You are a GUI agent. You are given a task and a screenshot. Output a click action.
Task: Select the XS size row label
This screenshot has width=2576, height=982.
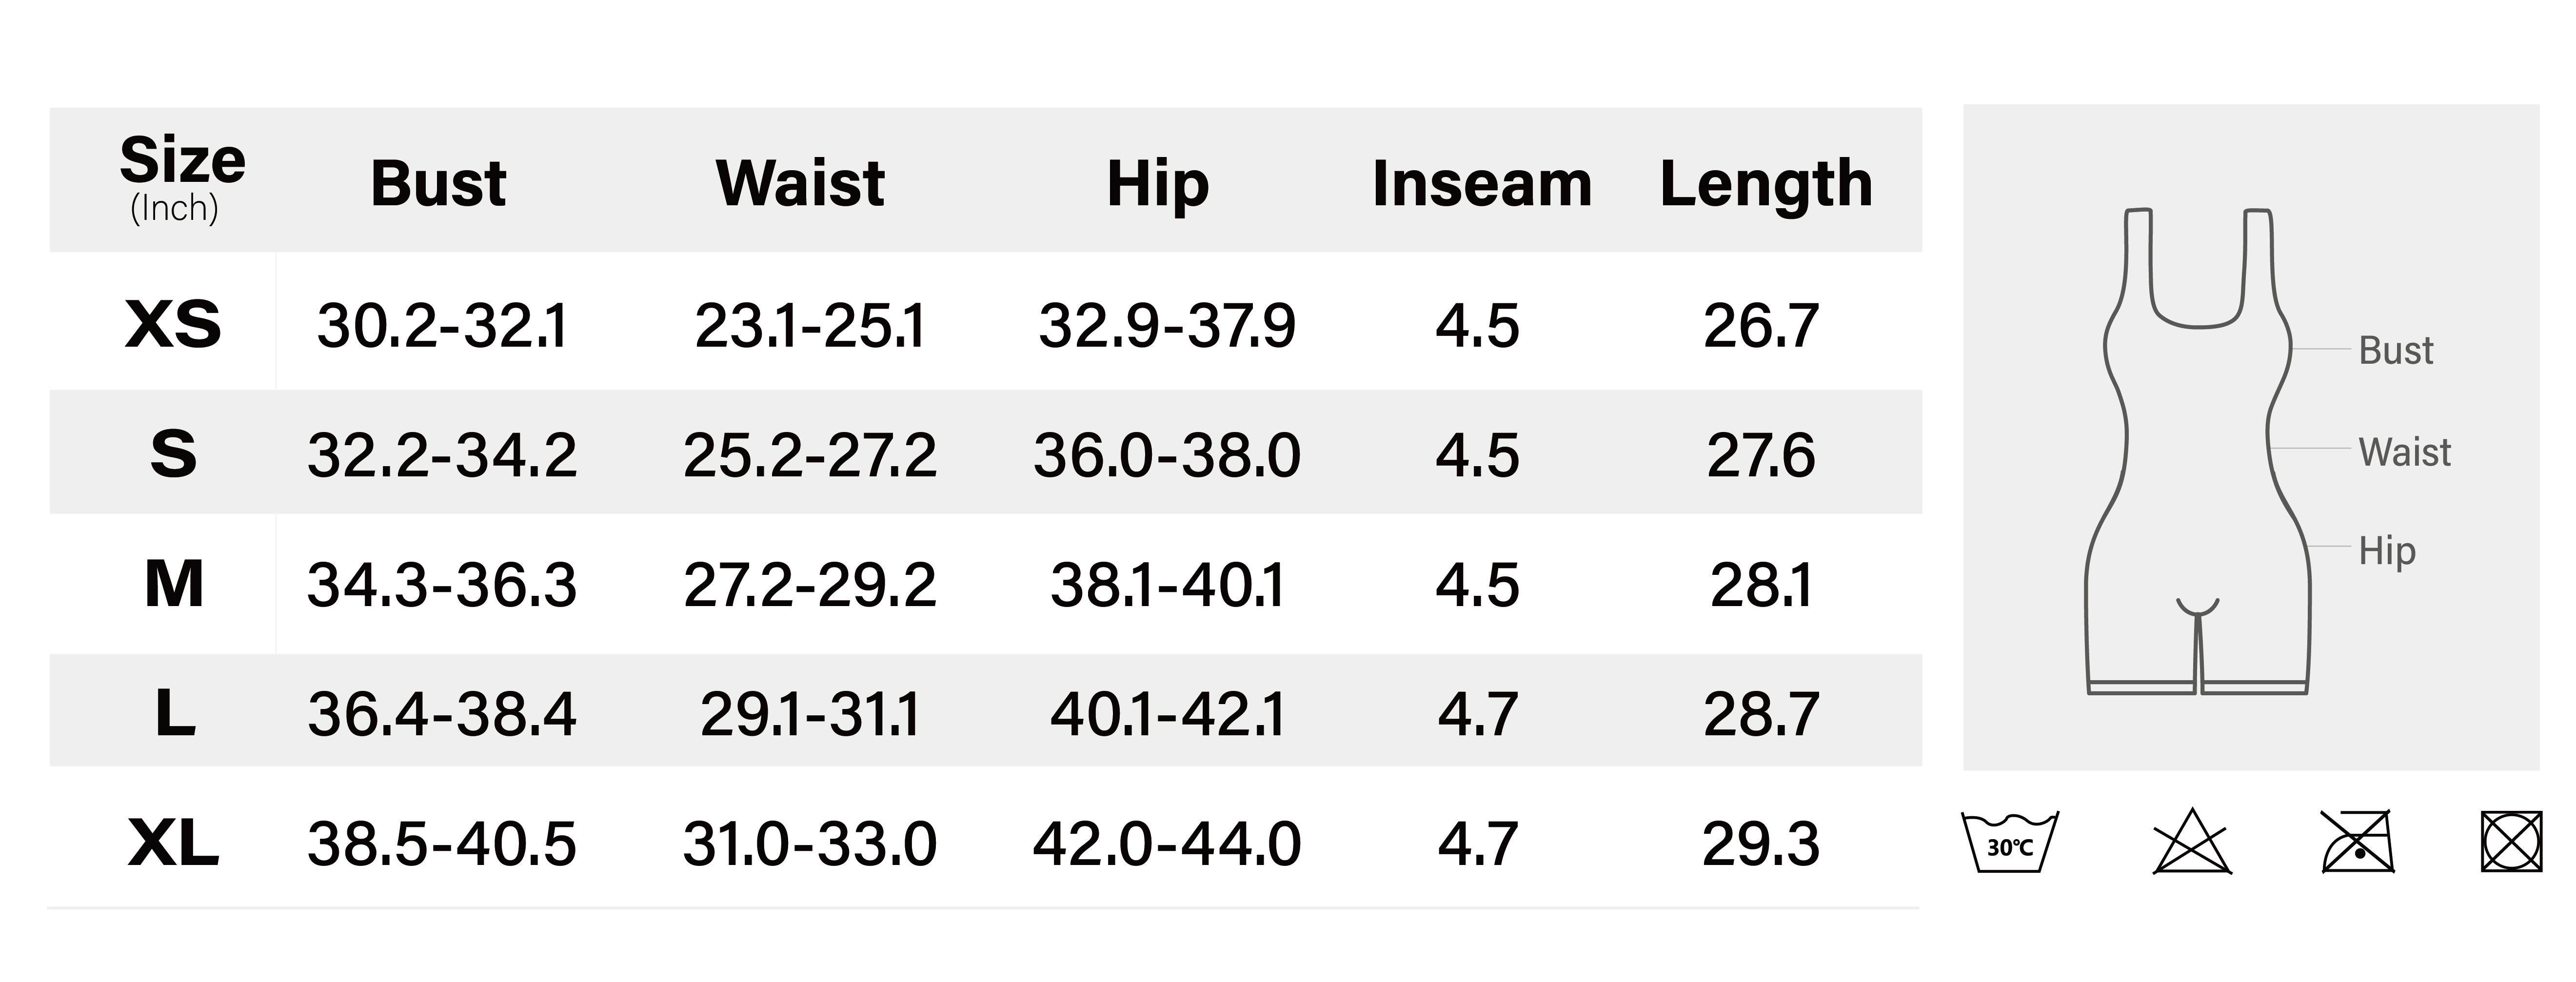[173, 325]
